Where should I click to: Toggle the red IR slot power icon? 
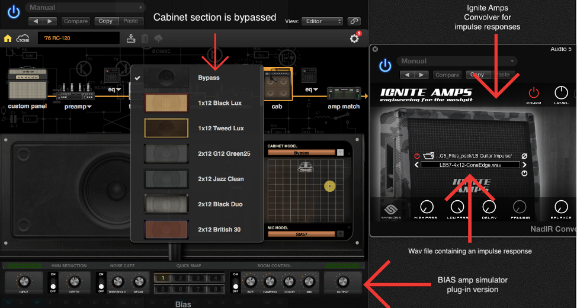pyautogui.click(x=417, y=156)
